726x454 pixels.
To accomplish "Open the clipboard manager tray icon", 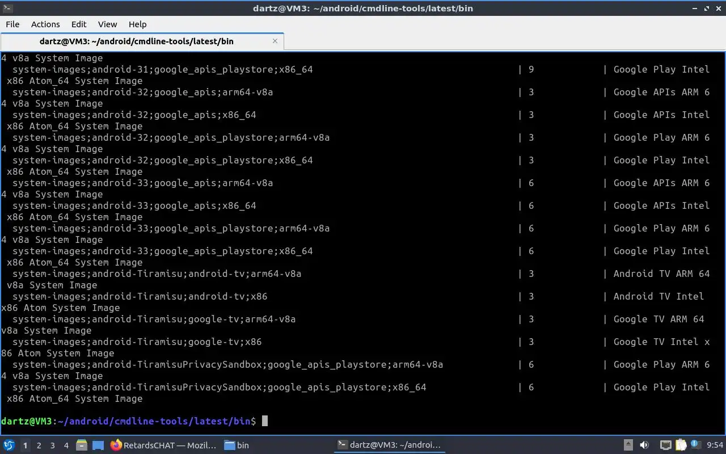I will click(x=681, y=445).
